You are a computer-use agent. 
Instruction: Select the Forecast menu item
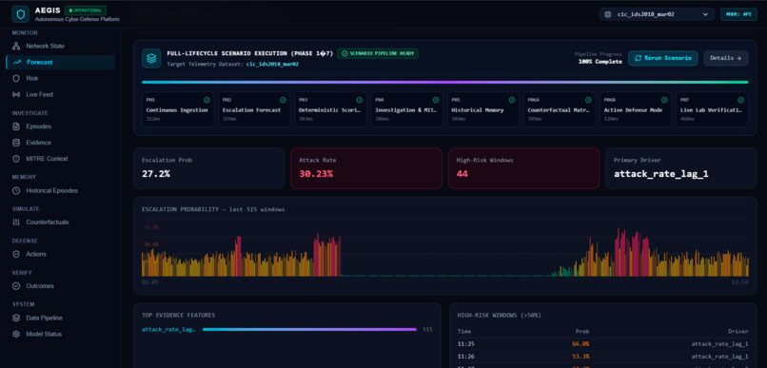click(x=60, y=62)
